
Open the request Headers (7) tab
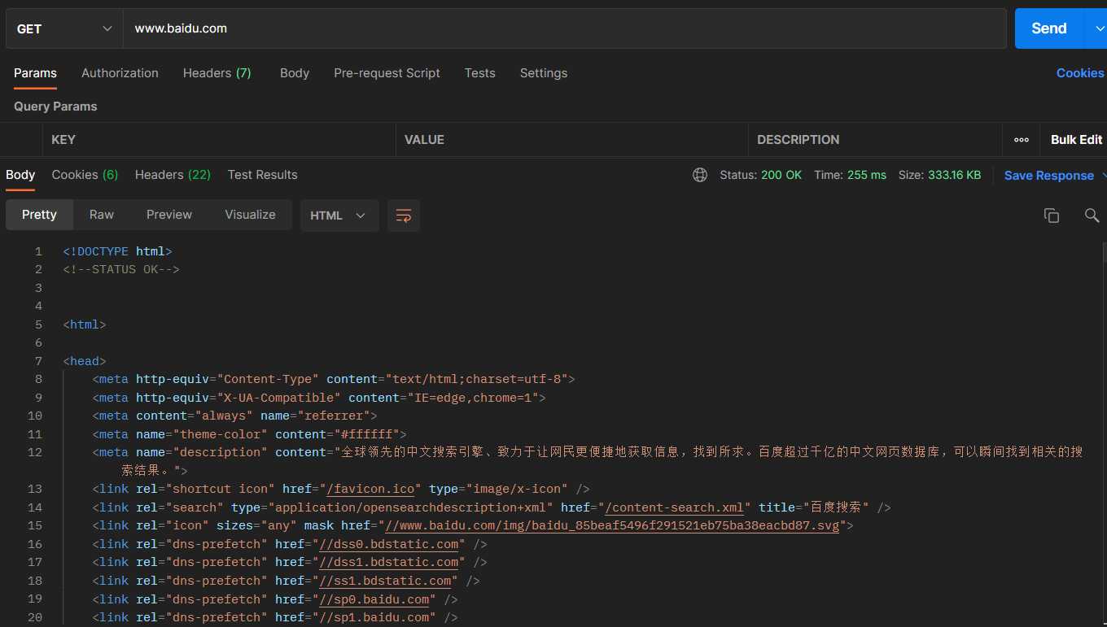(x=217, y=73)
